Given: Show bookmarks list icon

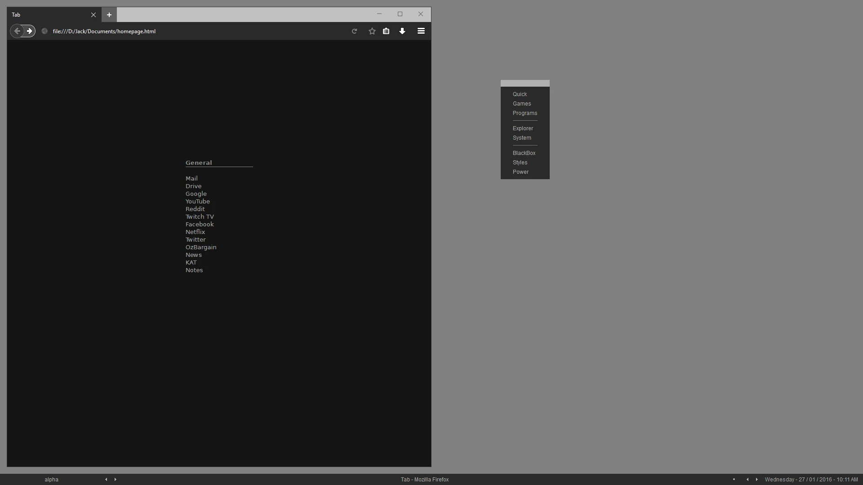Looking at the screenshot, I should [x=386, y=31].
